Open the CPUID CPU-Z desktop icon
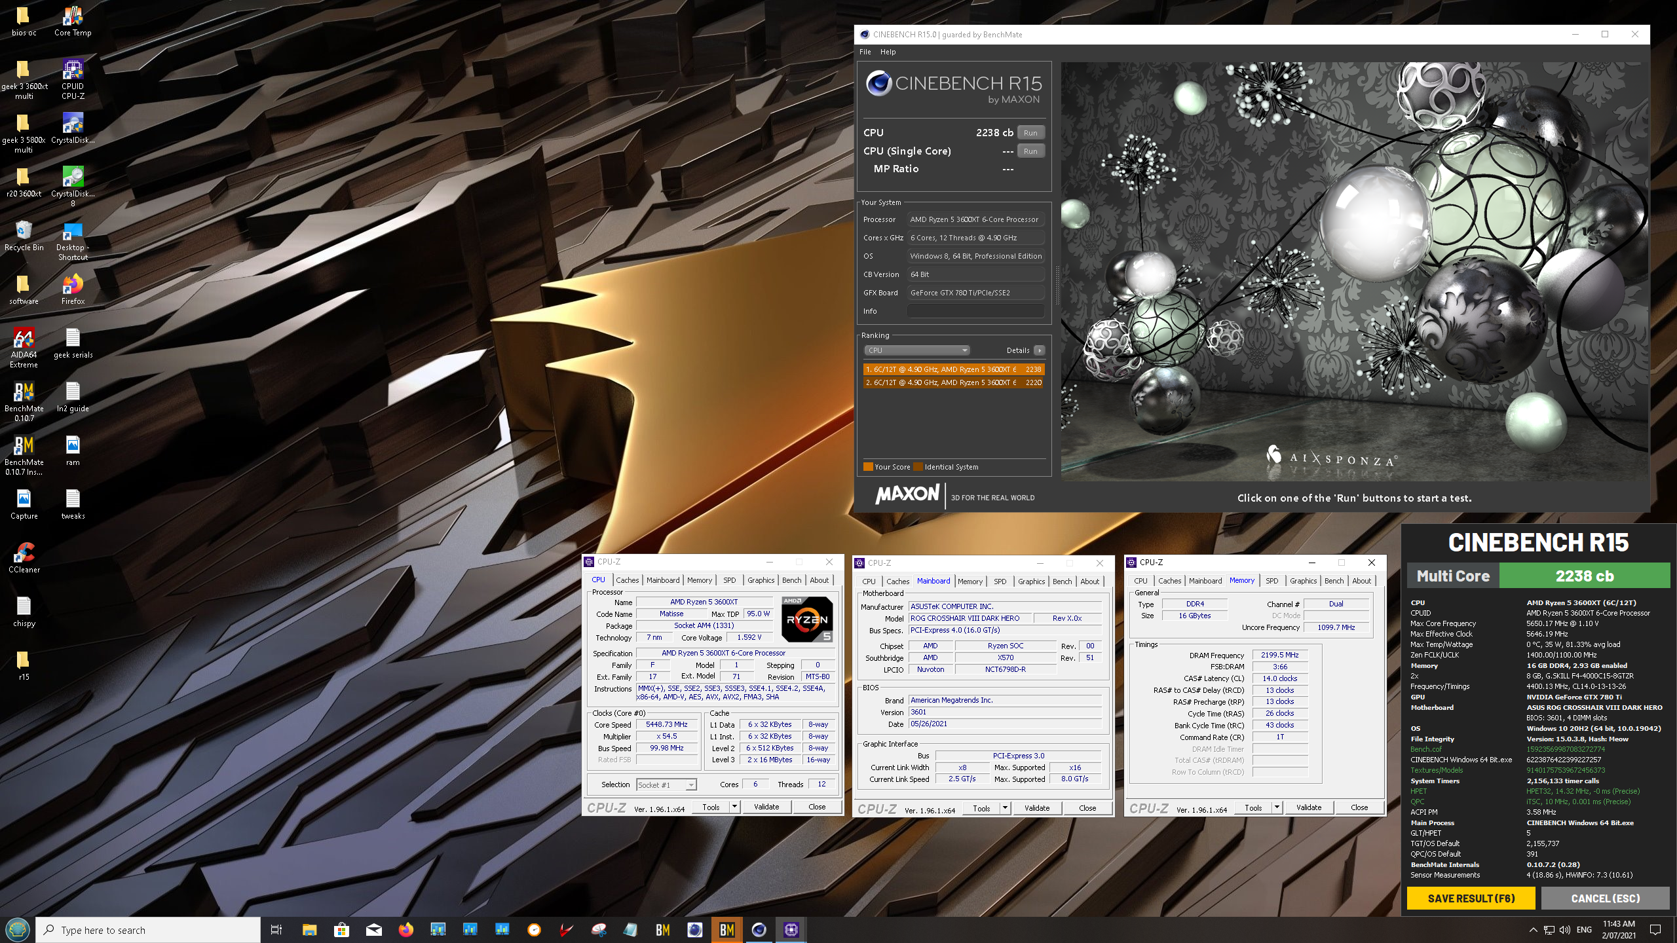This screenshot has width=1677, height=943. 73,79
